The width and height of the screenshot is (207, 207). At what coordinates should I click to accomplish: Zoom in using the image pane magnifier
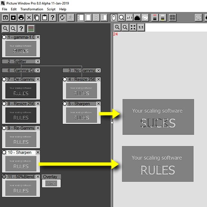click(x=117, y=27)
